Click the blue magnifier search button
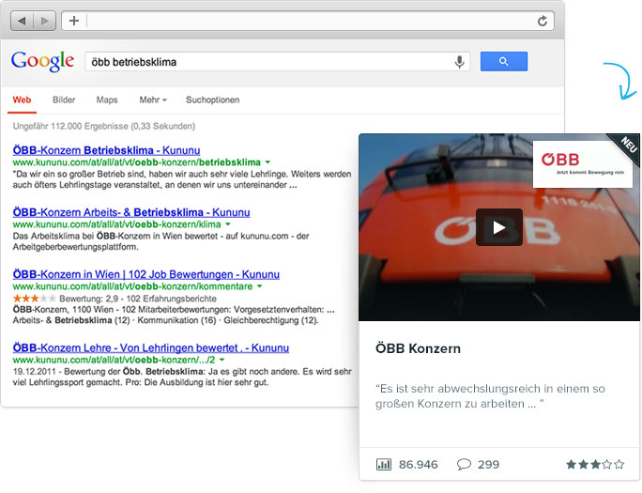Viewport: 642px width, 493px height. (x=504, y=61)
